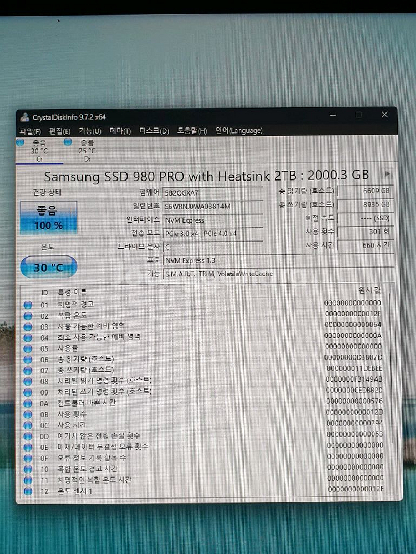Click the firmware field 5B2QGXA7

pos(212,193)
